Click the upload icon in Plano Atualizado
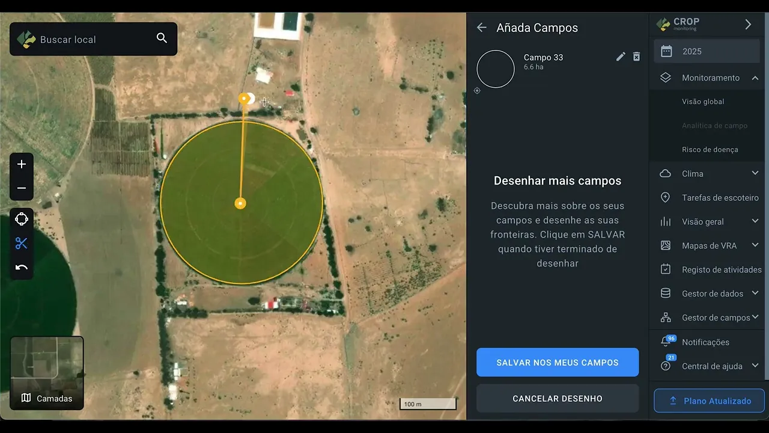 coord(673,401)
